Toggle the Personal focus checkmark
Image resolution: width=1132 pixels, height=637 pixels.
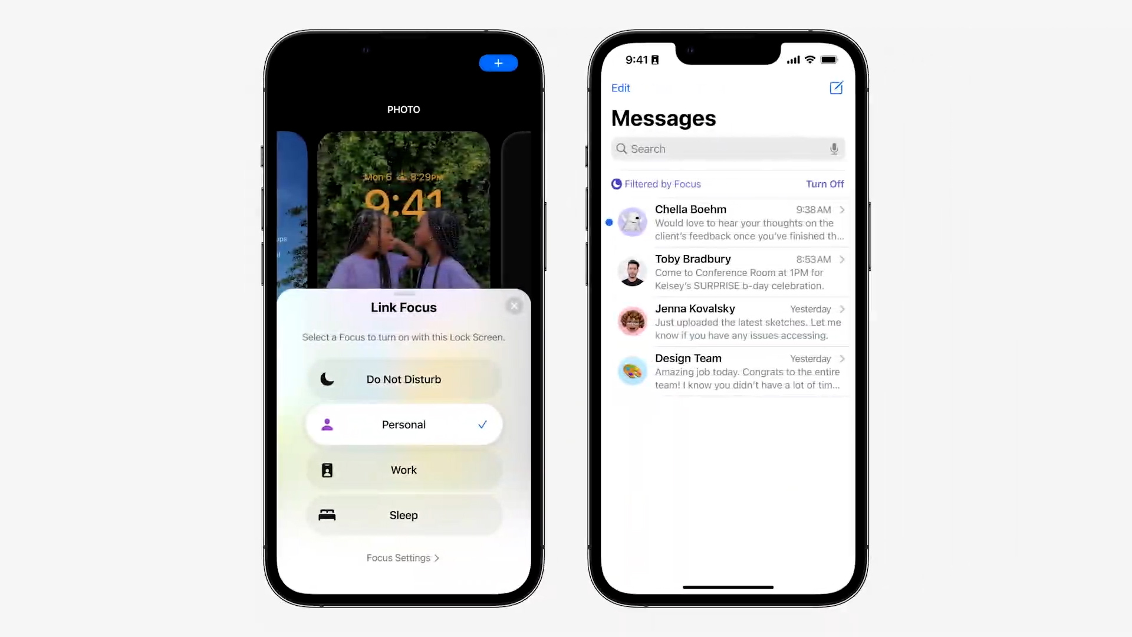481,425
